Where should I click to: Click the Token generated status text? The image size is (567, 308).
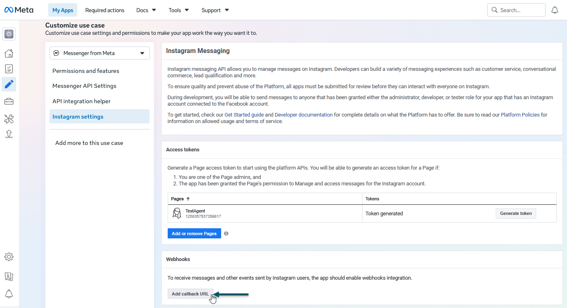(x=384, y=214)
